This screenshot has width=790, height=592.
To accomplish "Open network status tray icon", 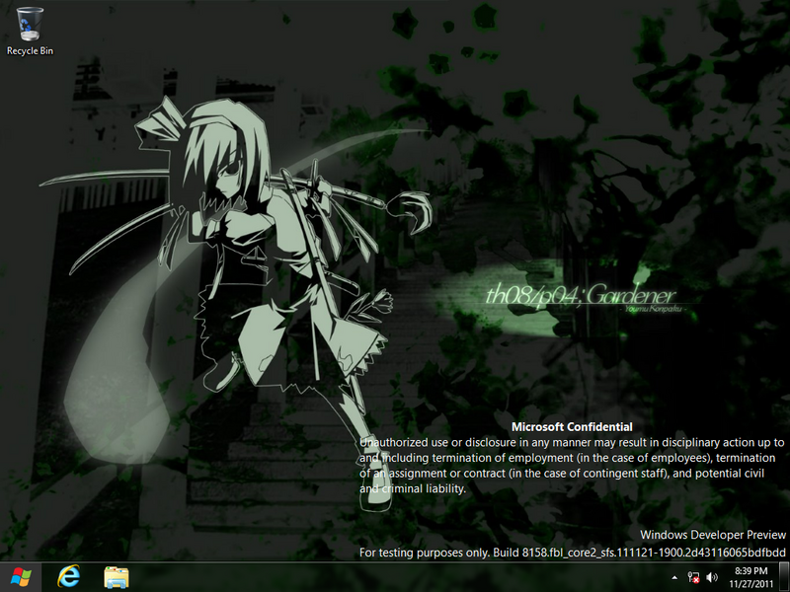I will pyautogui.click(x=694, y=577).
